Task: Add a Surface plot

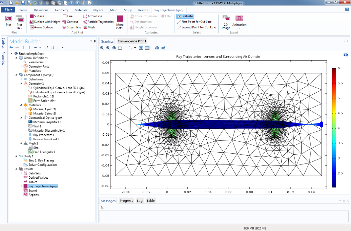Action: click(x=37, y=16)
